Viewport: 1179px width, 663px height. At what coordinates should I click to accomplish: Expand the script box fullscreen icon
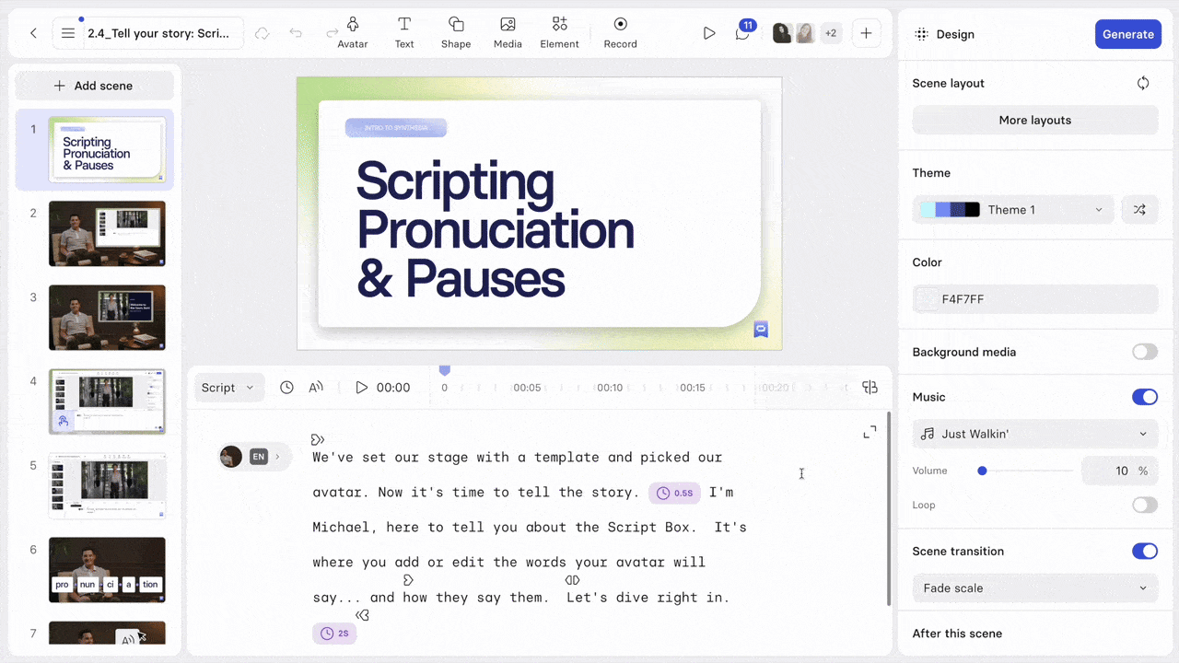pos(870,432)
